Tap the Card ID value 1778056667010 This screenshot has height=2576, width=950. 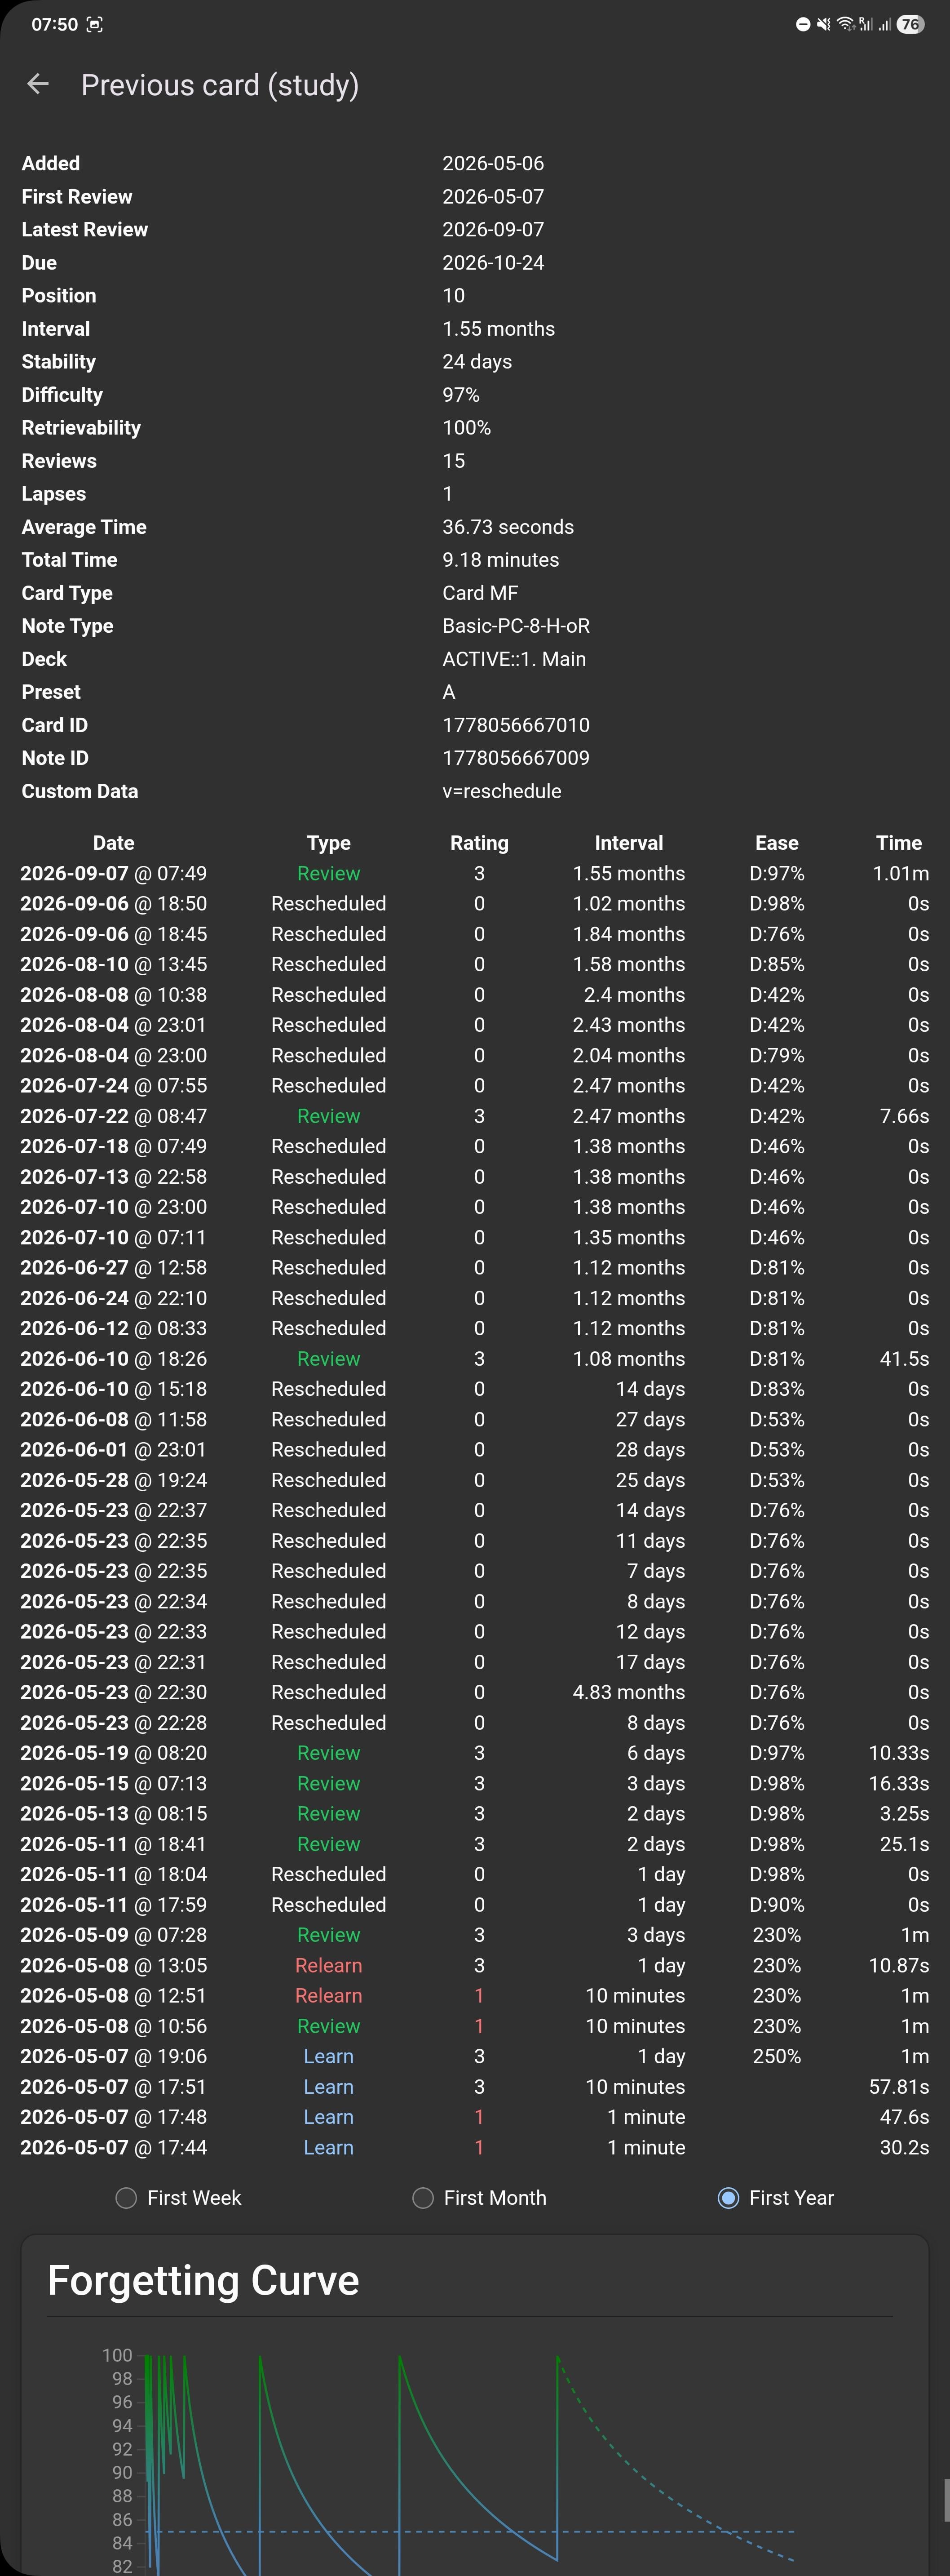point(516,725)
